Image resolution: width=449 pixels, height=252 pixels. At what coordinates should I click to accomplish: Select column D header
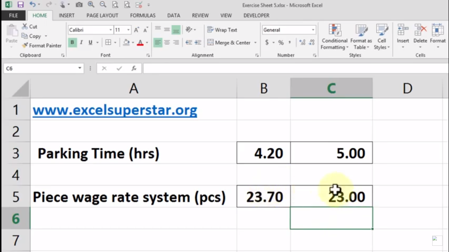(407, 88)
